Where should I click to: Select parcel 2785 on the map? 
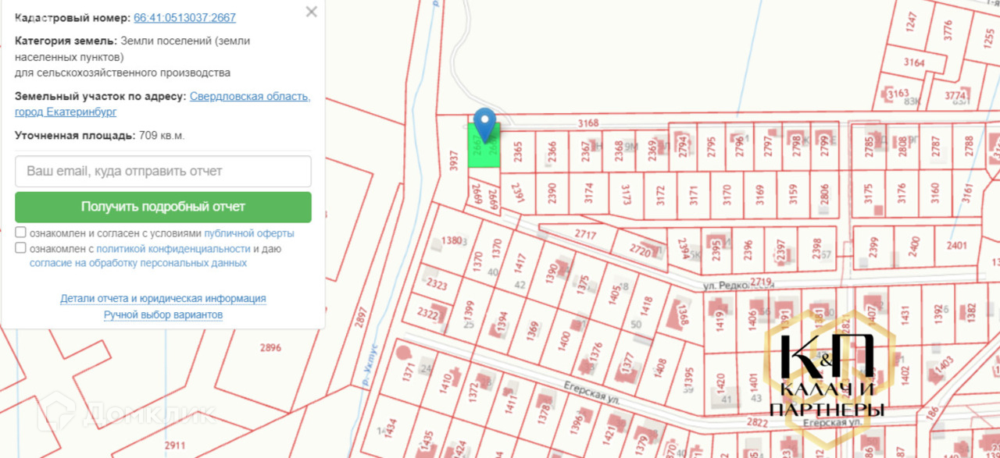[x=868, y=147]
